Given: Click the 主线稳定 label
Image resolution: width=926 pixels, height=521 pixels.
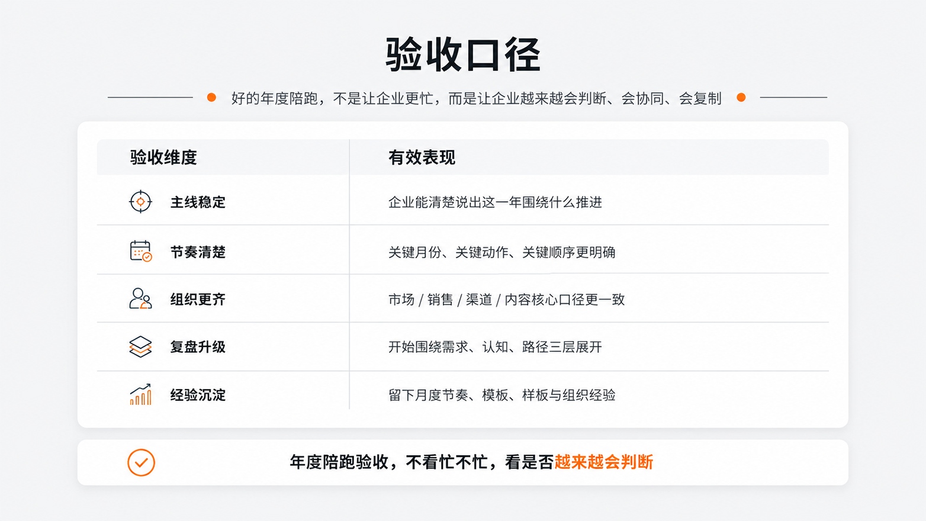Looking at the screenshot, I should tap(198, 202).
